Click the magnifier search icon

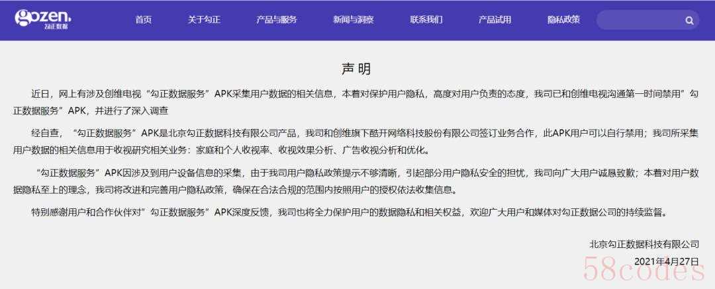(689, 21)
